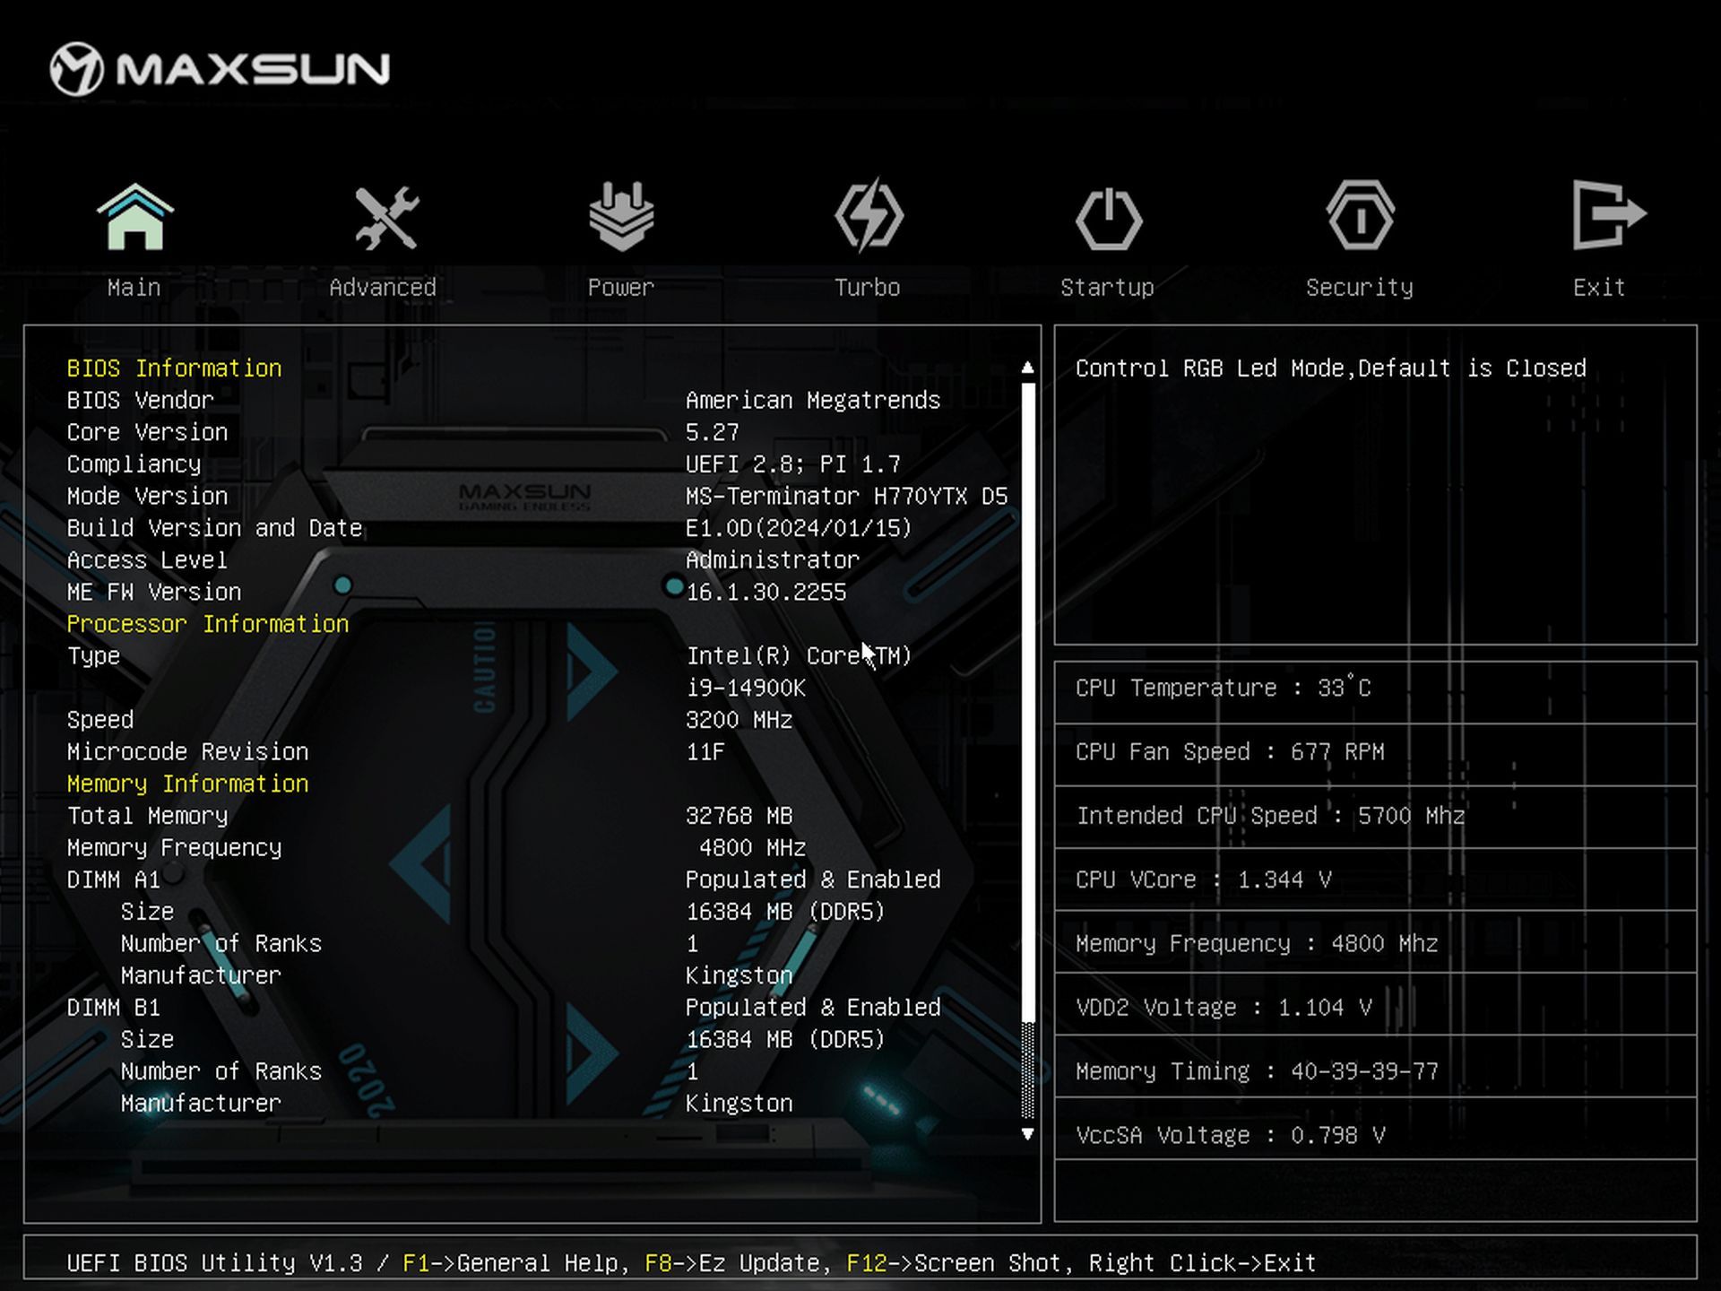Select the Core Version row
The width and height of the screenshot is (1721, 1291).
[x=403, y=432]
